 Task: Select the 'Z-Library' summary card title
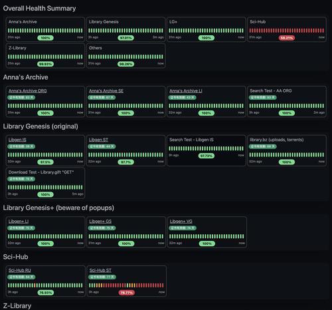(x=17, y=48)
